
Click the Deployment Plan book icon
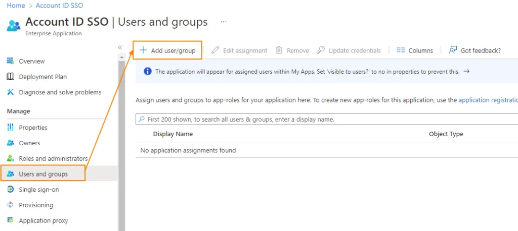pyautogui.click(x=10, y=77)
